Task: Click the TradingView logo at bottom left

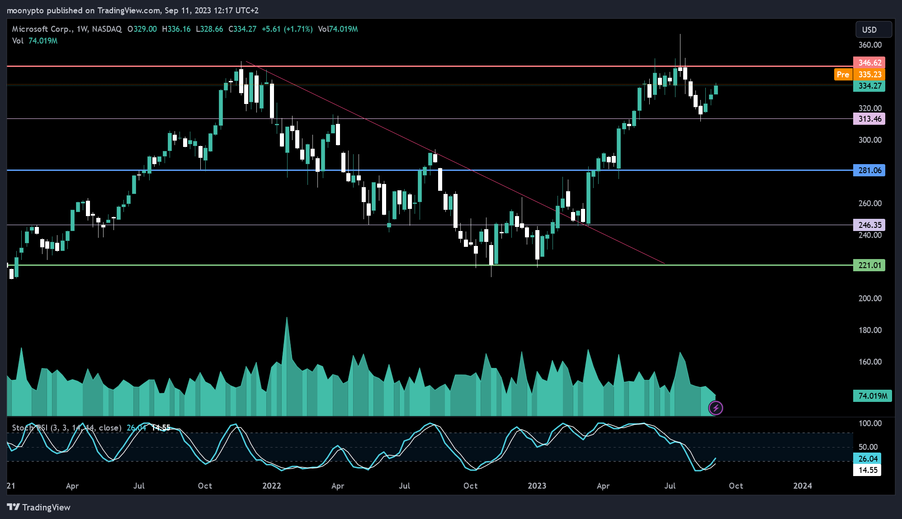Action: pyautogui.click(x=39, y=507)
